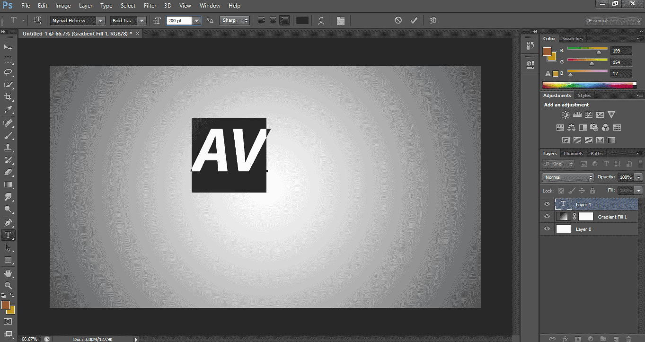Select the Healing Brush tool
Screen dimensions: 645x342
tap(8, 123)
